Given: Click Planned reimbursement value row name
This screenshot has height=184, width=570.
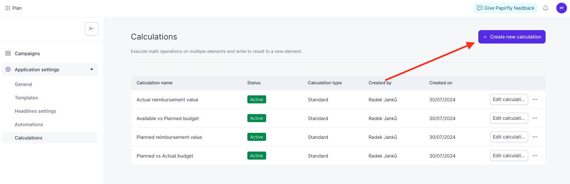Looking at the screenshot, I should click(x=169, y=137).
